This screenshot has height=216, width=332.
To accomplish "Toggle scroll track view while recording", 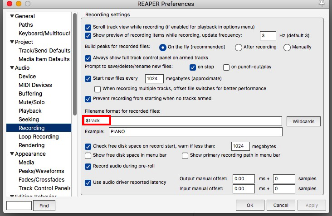I will pos(88,28).
